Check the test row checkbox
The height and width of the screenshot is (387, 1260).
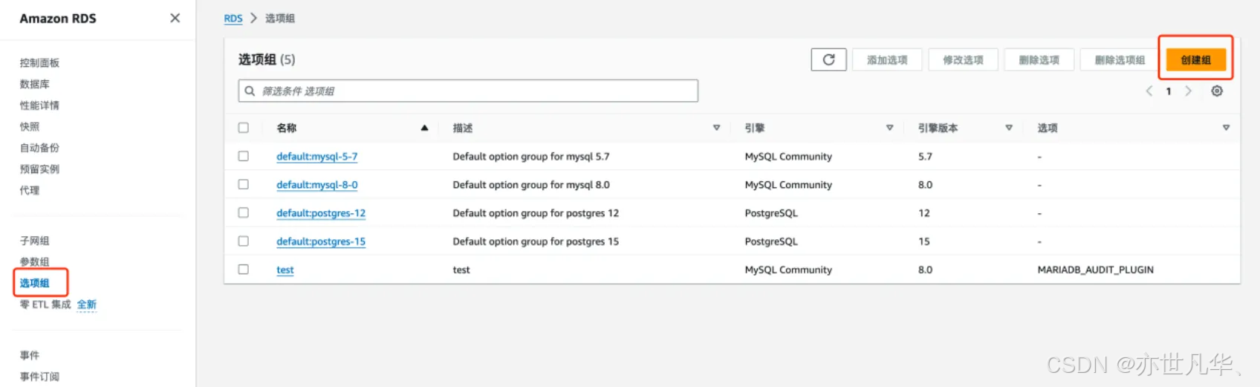243,269
